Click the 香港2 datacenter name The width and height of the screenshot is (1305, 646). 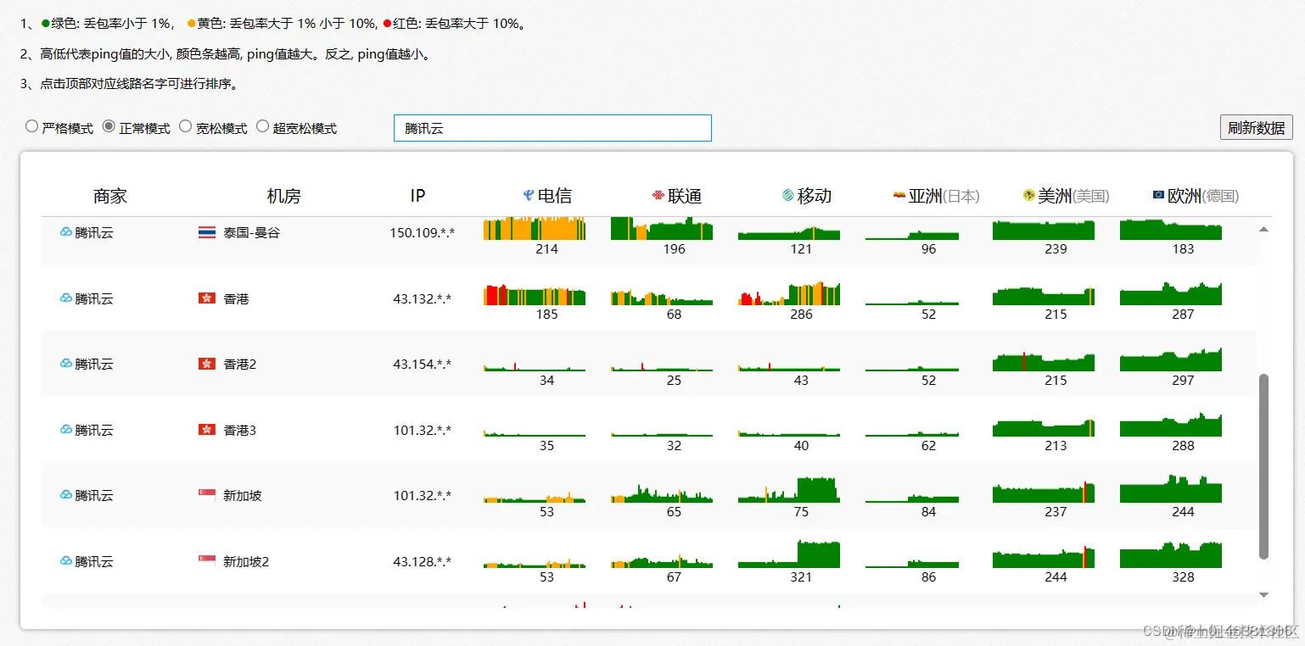239,364
